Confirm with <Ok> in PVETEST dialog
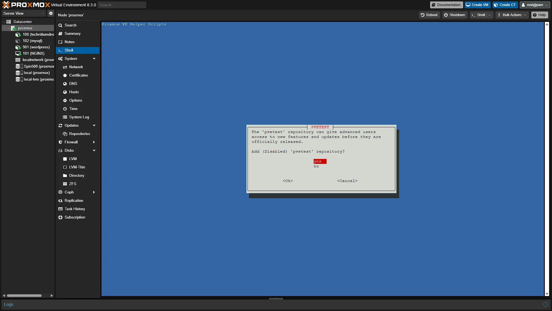This screenshot has height=311, width=552. pyautogui.click(x=288, y=181)
